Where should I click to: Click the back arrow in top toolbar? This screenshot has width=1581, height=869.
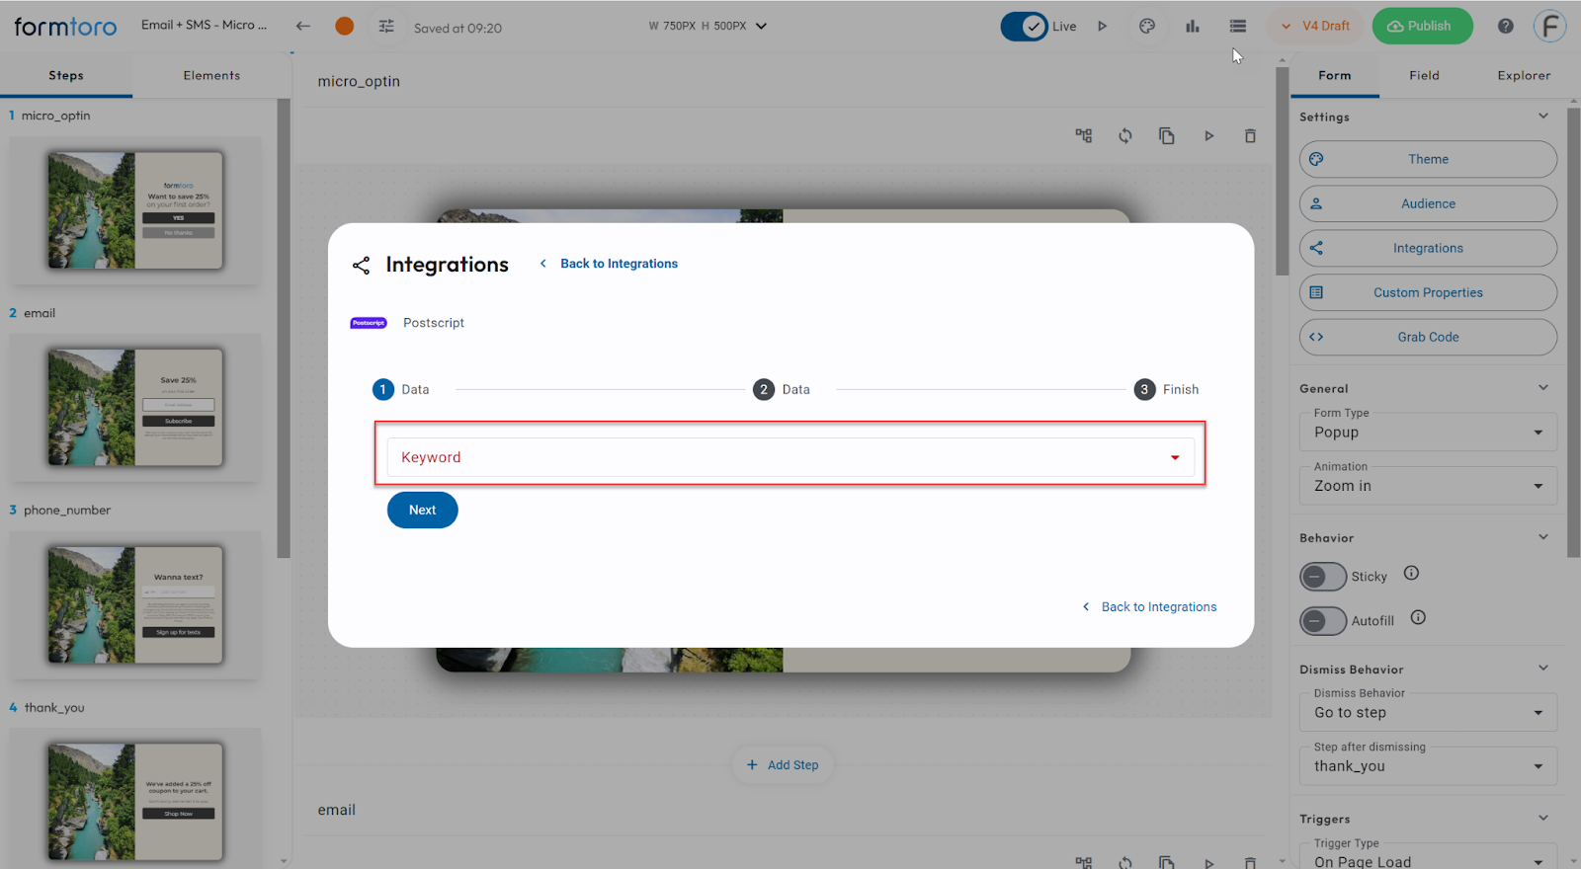point(303,26)
